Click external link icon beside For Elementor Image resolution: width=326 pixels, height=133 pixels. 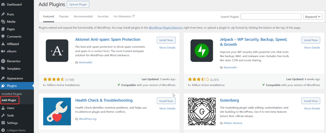click(x=133, y=16)
